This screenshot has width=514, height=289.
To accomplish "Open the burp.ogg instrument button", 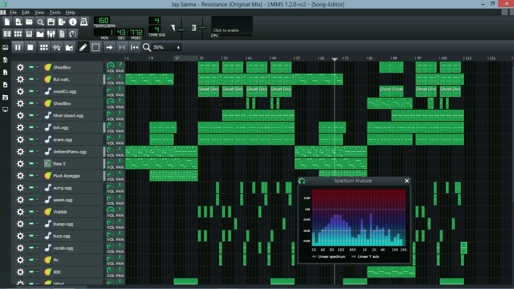I will click(73, 236).
